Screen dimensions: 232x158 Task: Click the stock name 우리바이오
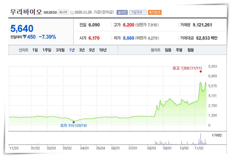tap(26, 12)
